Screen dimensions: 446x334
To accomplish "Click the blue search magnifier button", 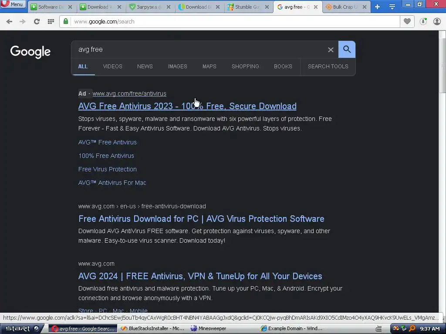I will (x=347, y=50).
